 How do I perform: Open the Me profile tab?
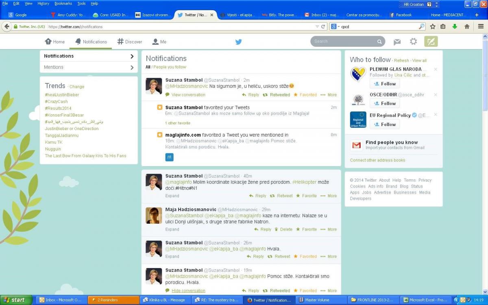(x=159, y=41)
